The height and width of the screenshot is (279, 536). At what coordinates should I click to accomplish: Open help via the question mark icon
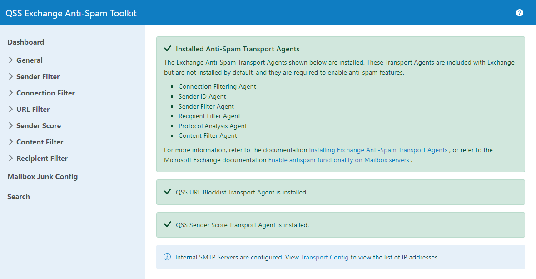(x=519, y=13)
